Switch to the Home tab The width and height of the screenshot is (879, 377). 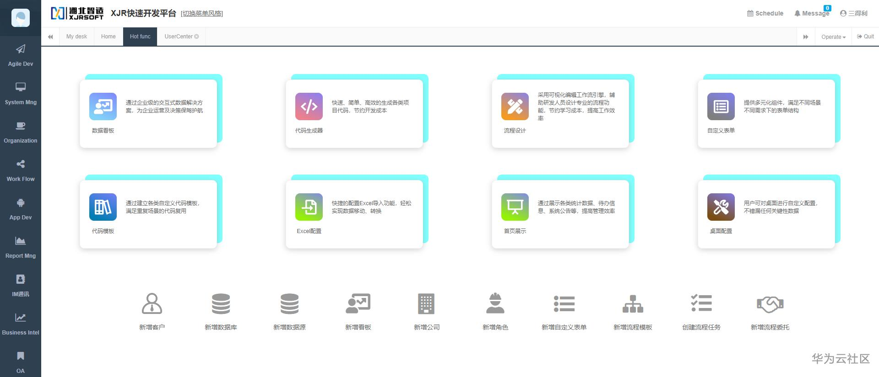(109, 37)
